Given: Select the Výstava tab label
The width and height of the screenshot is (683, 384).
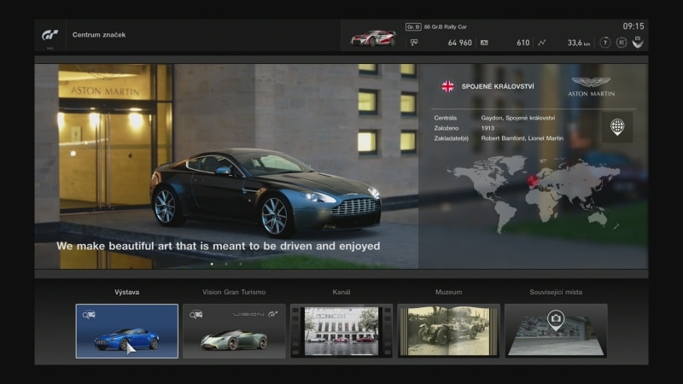Looking at the screenshot, I should (126, 292).
